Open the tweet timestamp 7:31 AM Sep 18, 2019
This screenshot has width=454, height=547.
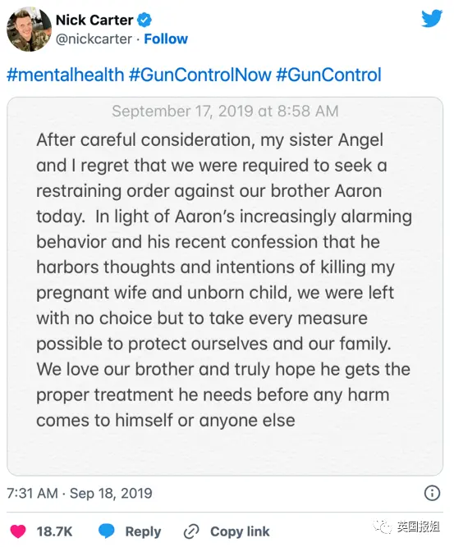click(80, 493)
